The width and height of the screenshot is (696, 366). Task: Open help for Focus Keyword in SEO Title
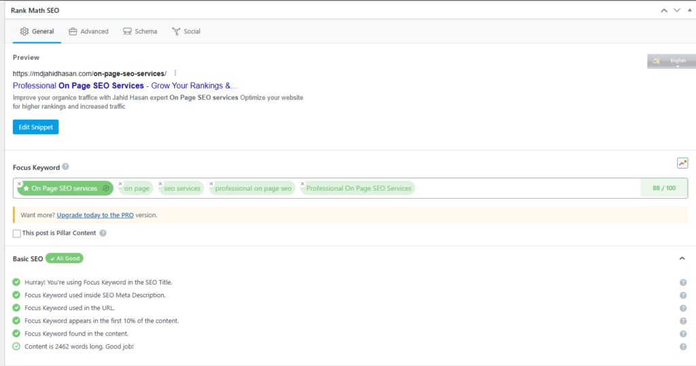click(x=683, y=282)
